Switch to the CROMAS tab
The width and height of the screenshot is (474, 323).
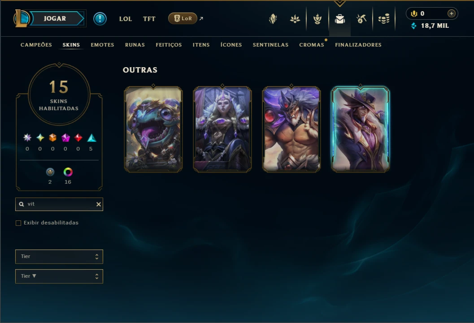[312, 45]
